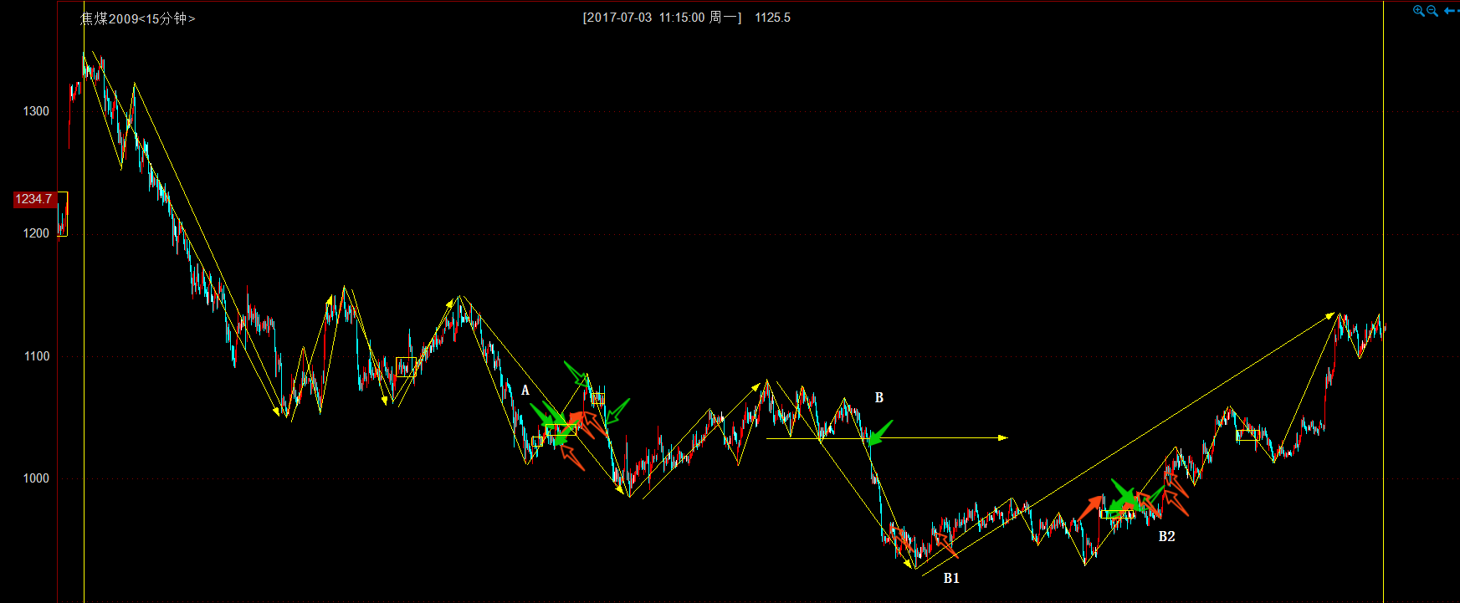This screenshot has height=603, width=1460.
Task: Click the 2017-07-03 11:15:00 timestamp readout
Action: (x=662, y=18)
